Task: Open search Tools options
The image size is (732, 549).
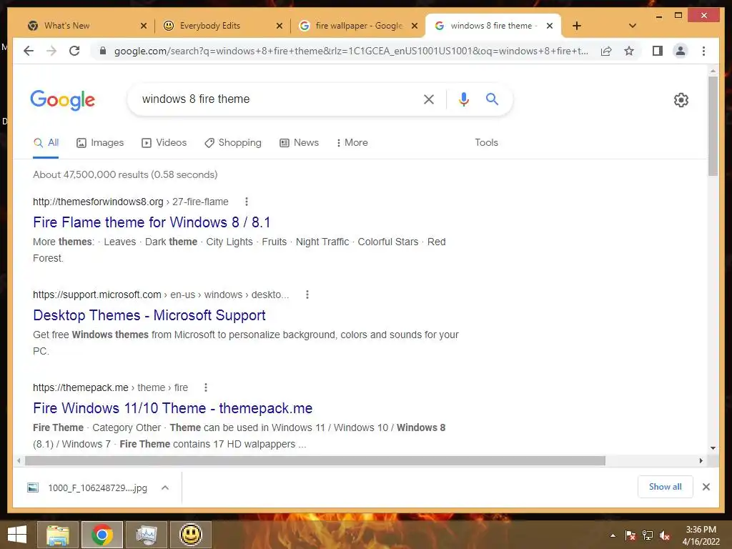Action: click(486, 143)
